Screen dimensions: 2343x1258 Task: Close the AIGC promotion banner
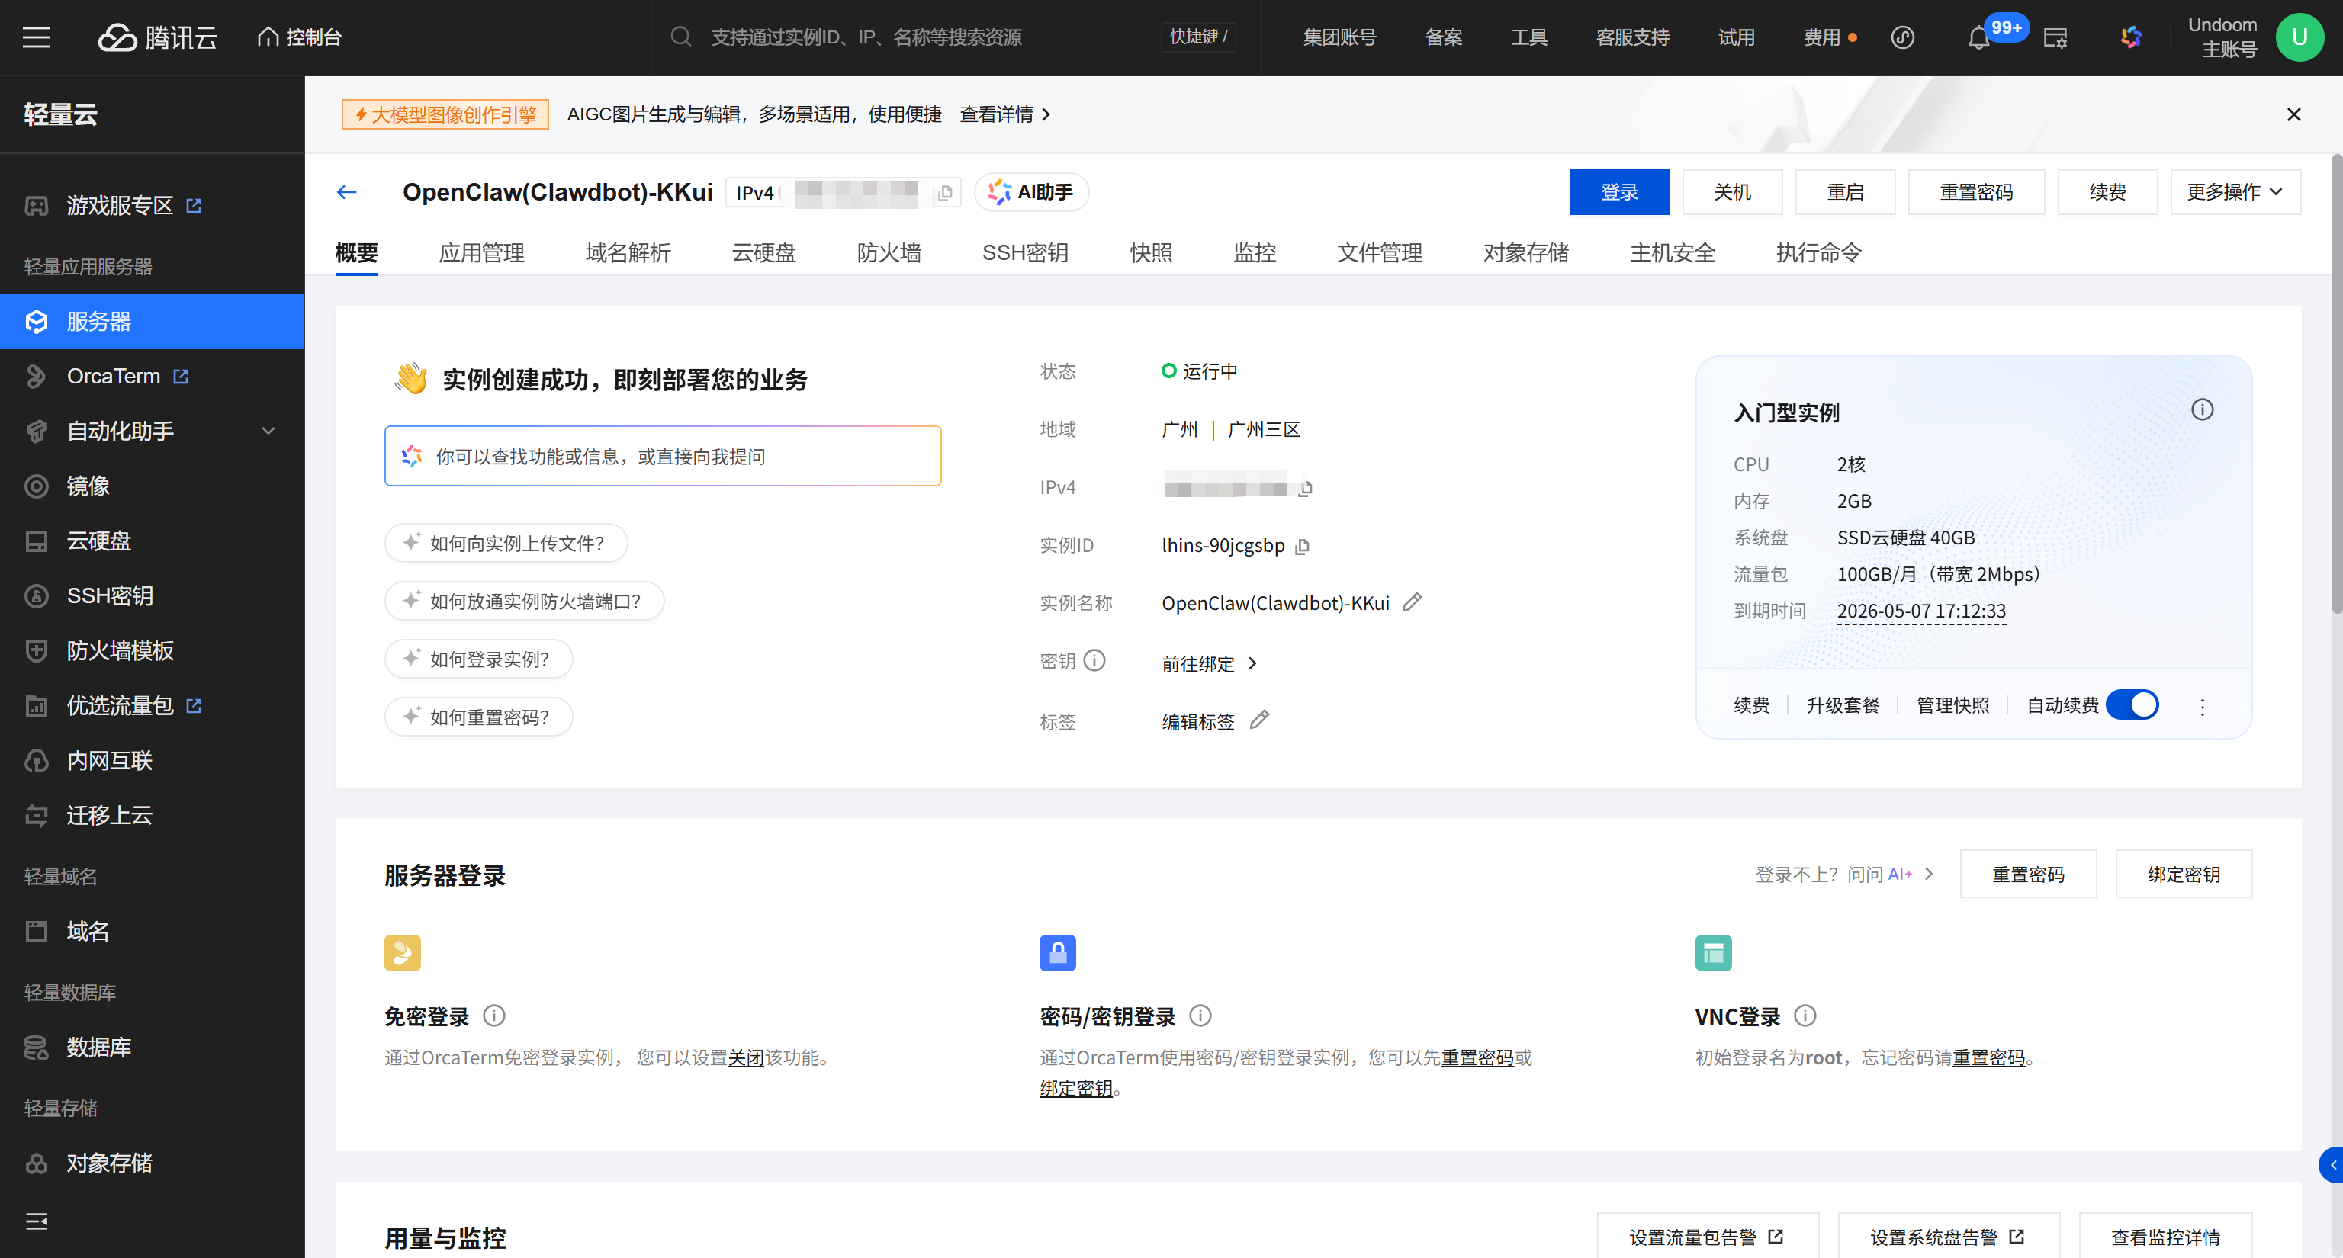click(x=2293, y=114)
